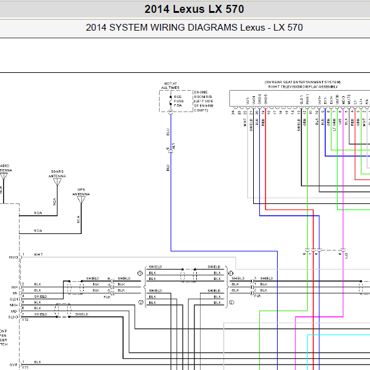Select the "GND4" pin name
370x370 pixels.
[259, 99]
